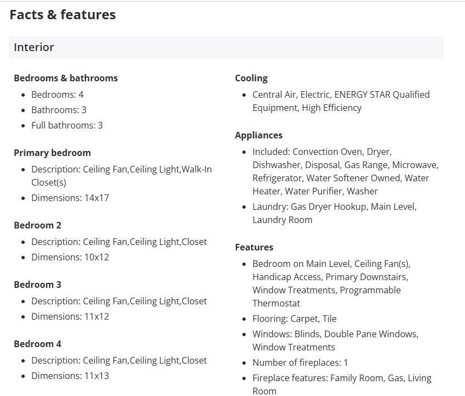Click the Bedroom 3 dimensions 11x12 line
The image size is (465, 396).
[70, 316]
